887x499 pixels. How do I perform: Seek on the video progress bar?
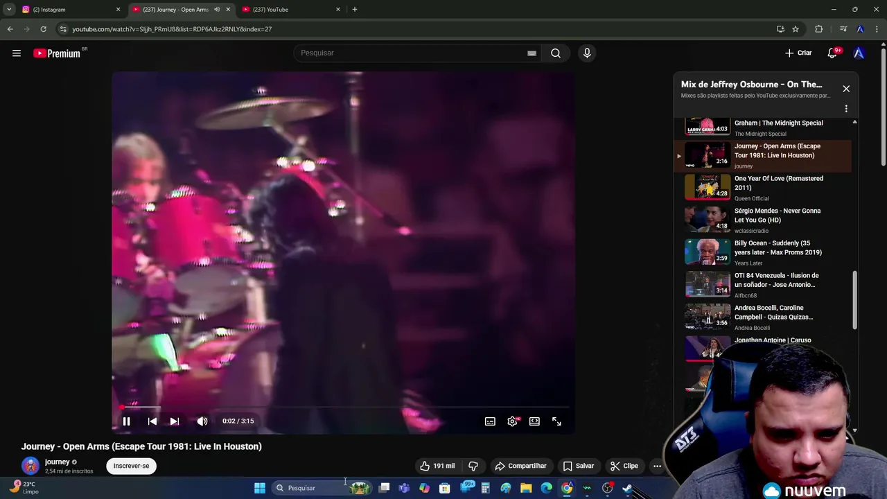pos(343,408)
